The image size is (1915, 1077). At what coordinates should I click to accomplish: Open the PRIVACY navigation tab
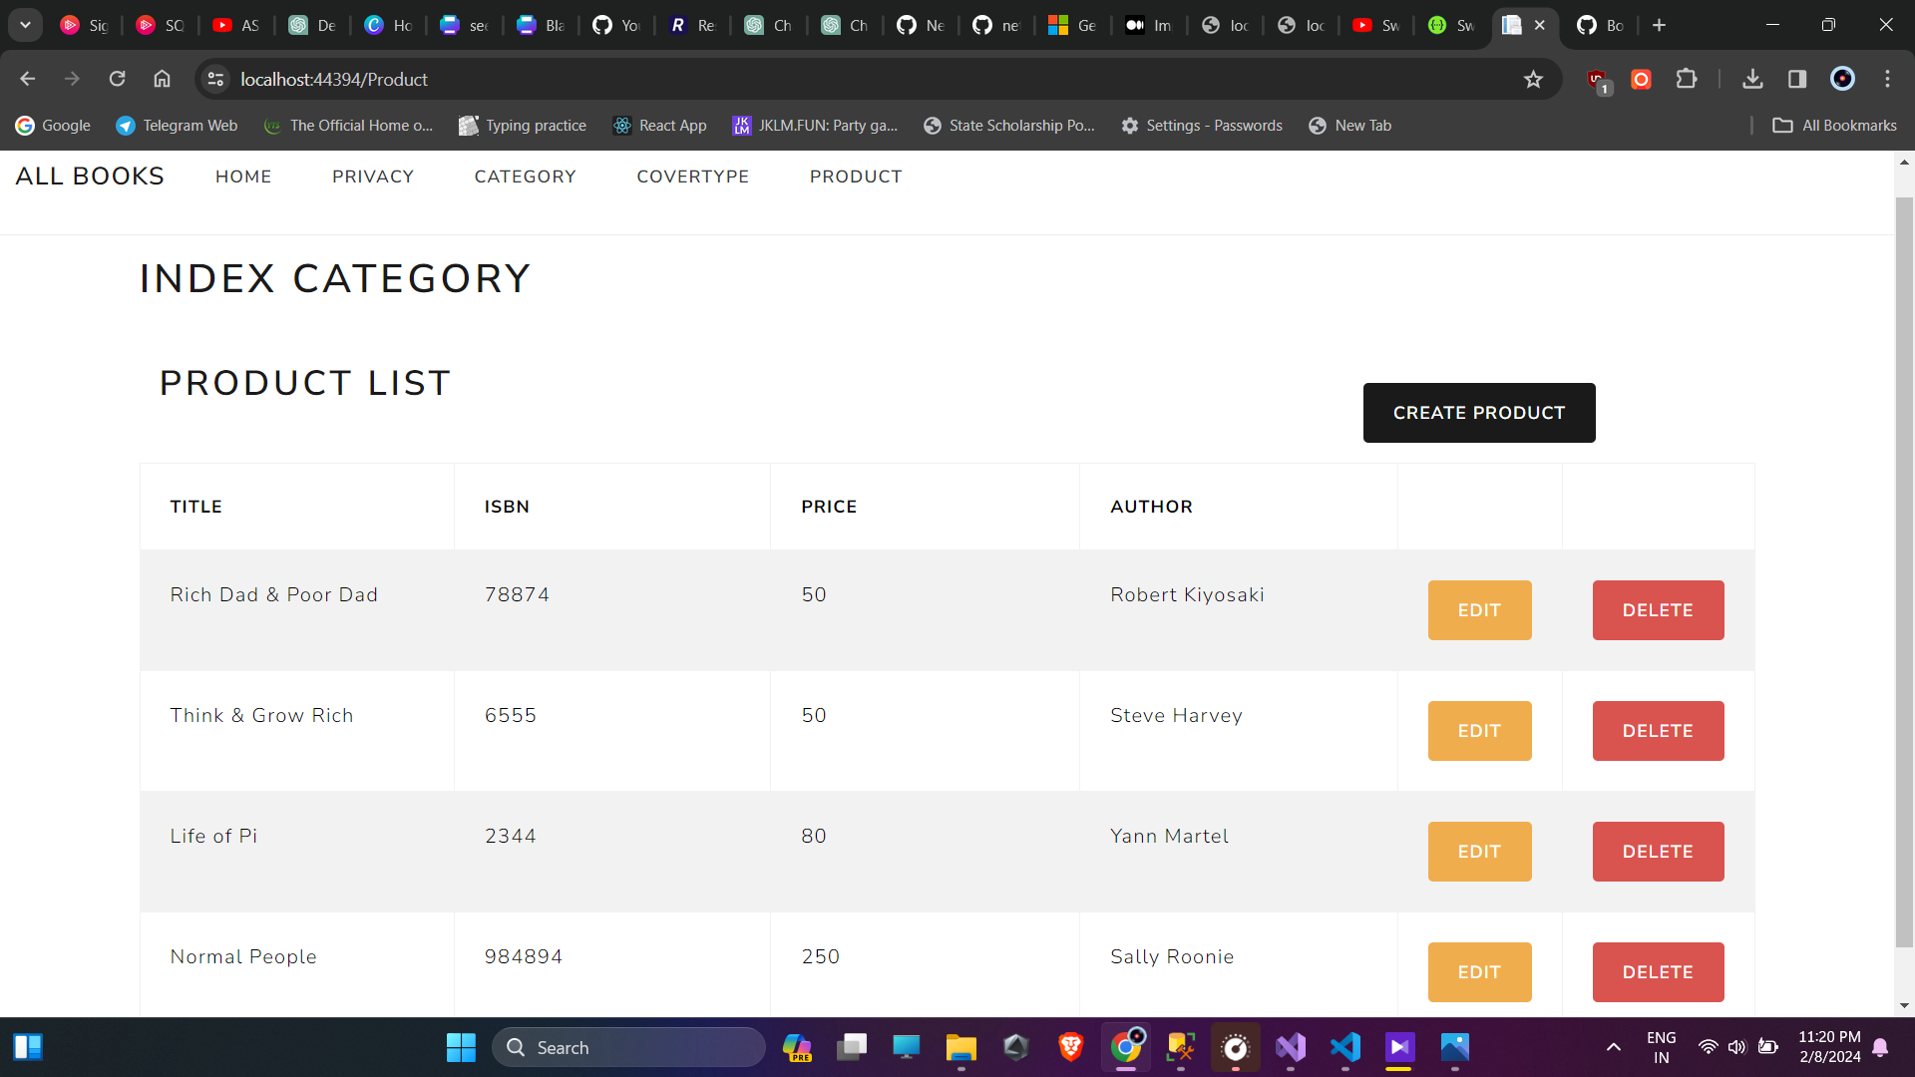coord(372,177)
